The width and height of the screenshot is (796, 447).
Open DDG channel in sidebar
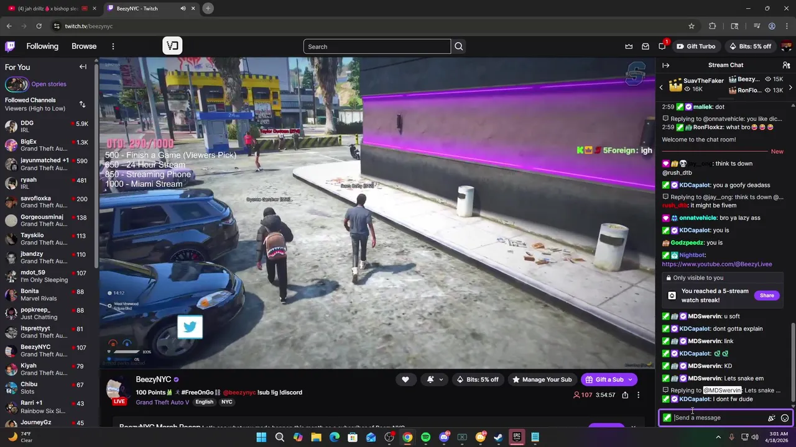49,127
